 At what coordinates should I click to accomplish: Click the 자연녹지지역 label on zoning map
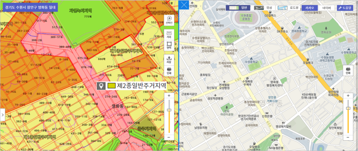click(81, 10)
